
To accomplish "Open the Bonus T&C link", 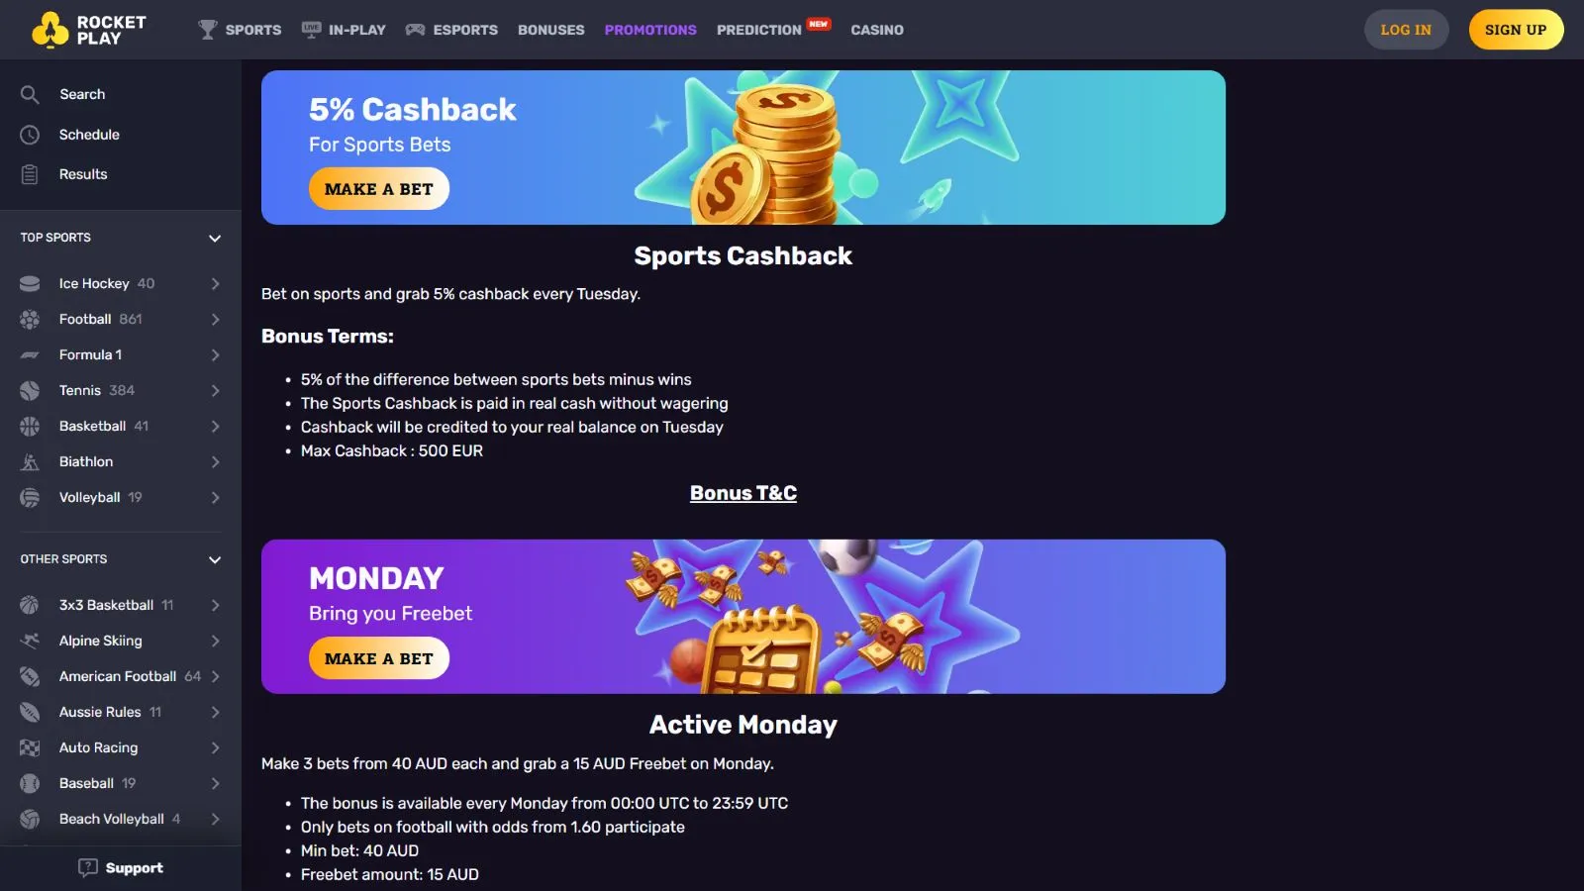I will pos(742,493).
